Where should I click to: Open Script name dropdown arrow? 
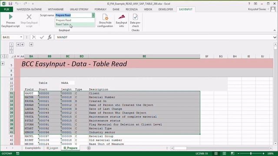click(x=93, y=16)
